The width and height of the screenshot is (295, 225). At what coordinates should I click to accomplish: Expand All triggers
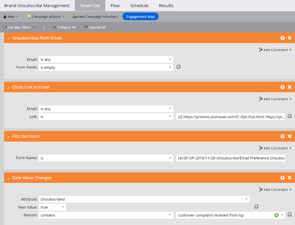(x=95, y=27)
